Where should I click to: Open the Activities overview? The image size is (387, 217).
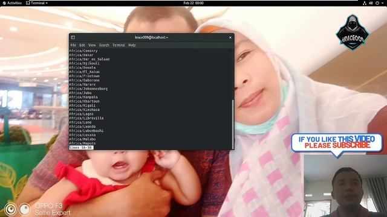tap(12, 3)
